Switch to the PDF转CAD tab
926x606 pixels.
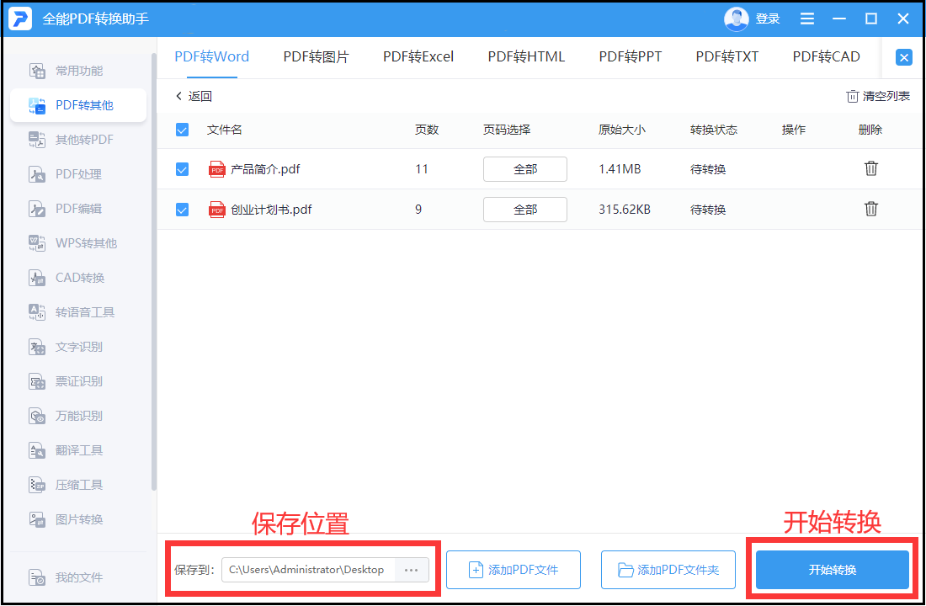[826, 56]
